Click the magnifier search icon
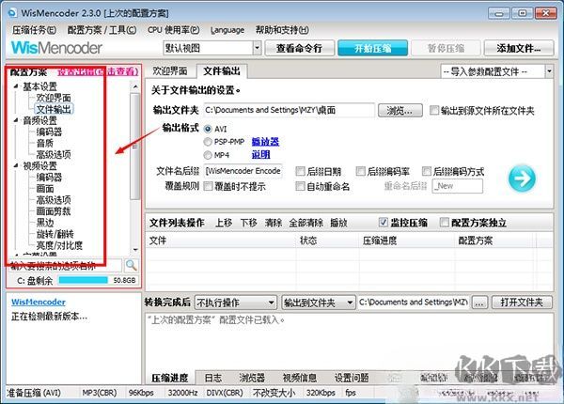 point(132,265)
